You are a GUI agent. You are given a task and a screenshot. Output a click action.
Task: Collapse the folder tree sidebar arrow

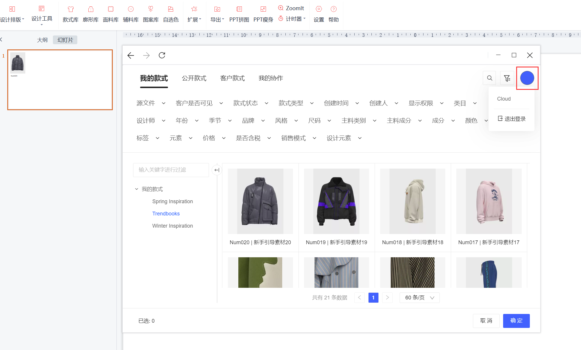click(217, 170)
